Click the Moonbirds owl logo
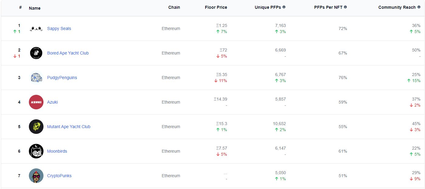 (x=36, y=151)
